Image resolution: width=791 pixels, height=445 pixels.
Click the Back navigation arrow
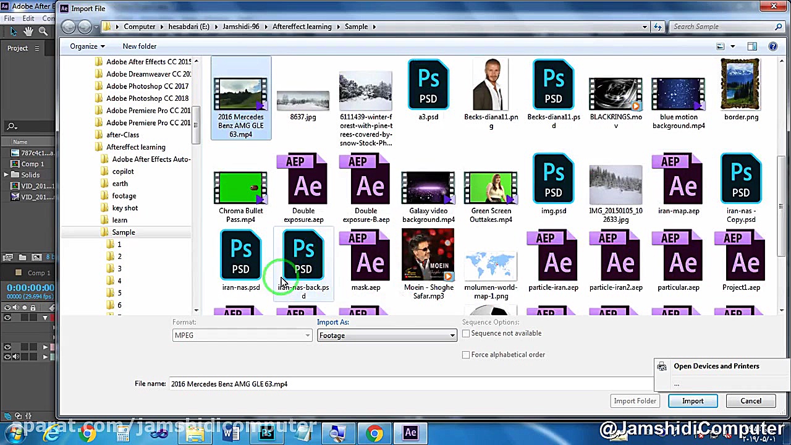(69, 27)
